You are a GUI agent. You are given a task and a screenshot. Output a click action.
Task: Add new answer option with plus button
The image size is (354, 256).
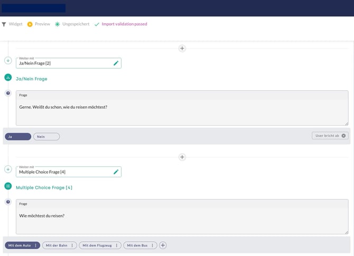163,245
